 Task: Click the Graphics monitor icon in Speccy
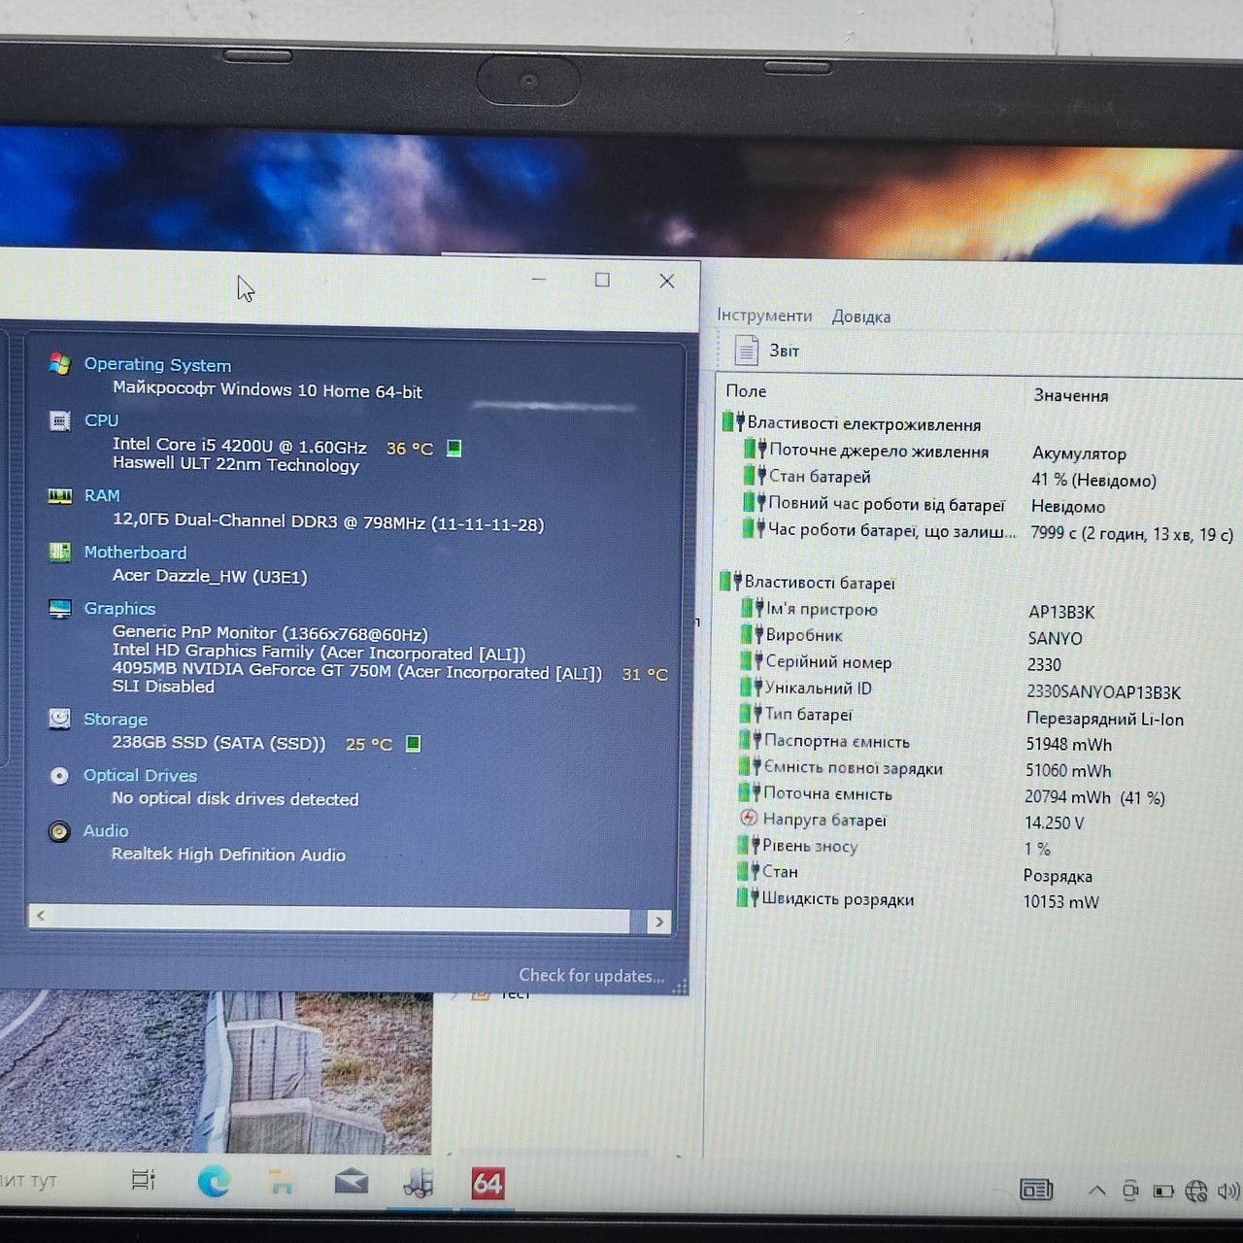59,608
